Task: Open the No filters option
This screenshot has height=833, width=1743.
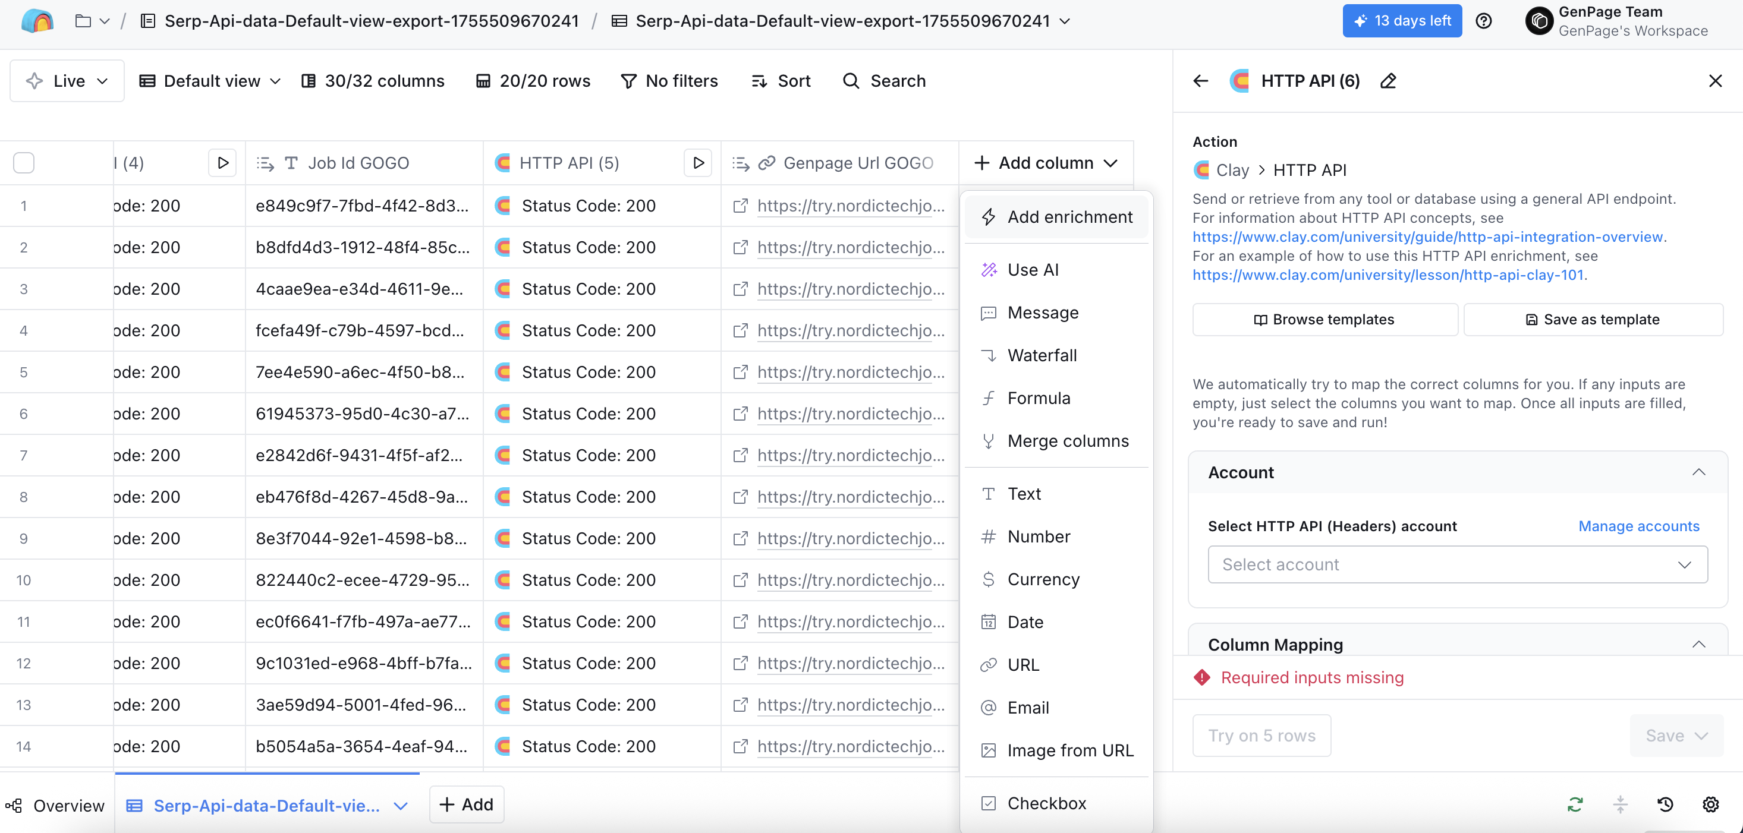Action: 669,81
